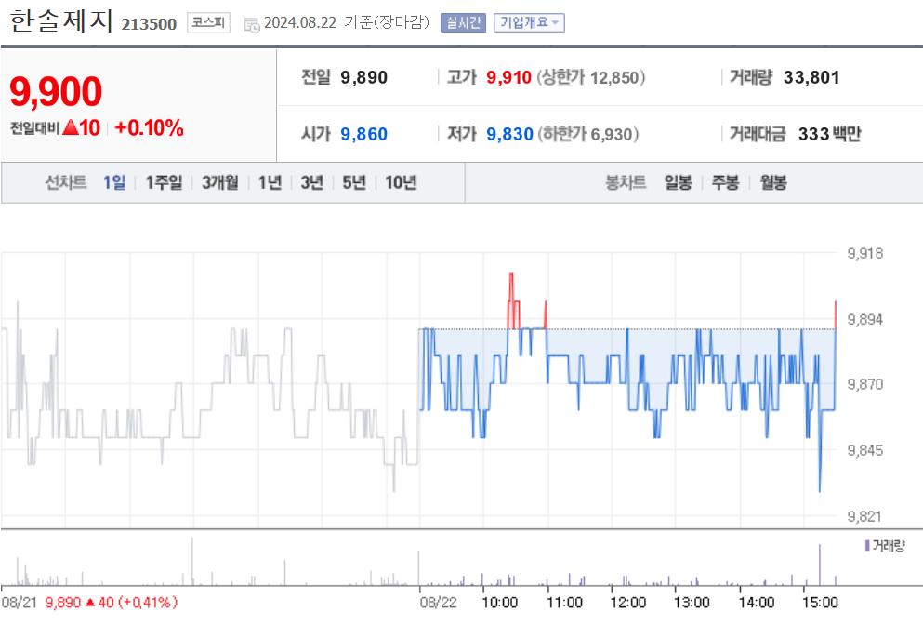Switch to 월봉 candlestick chart
The width and height of the screenshot is (923, 638).
[x=773, y=182]
